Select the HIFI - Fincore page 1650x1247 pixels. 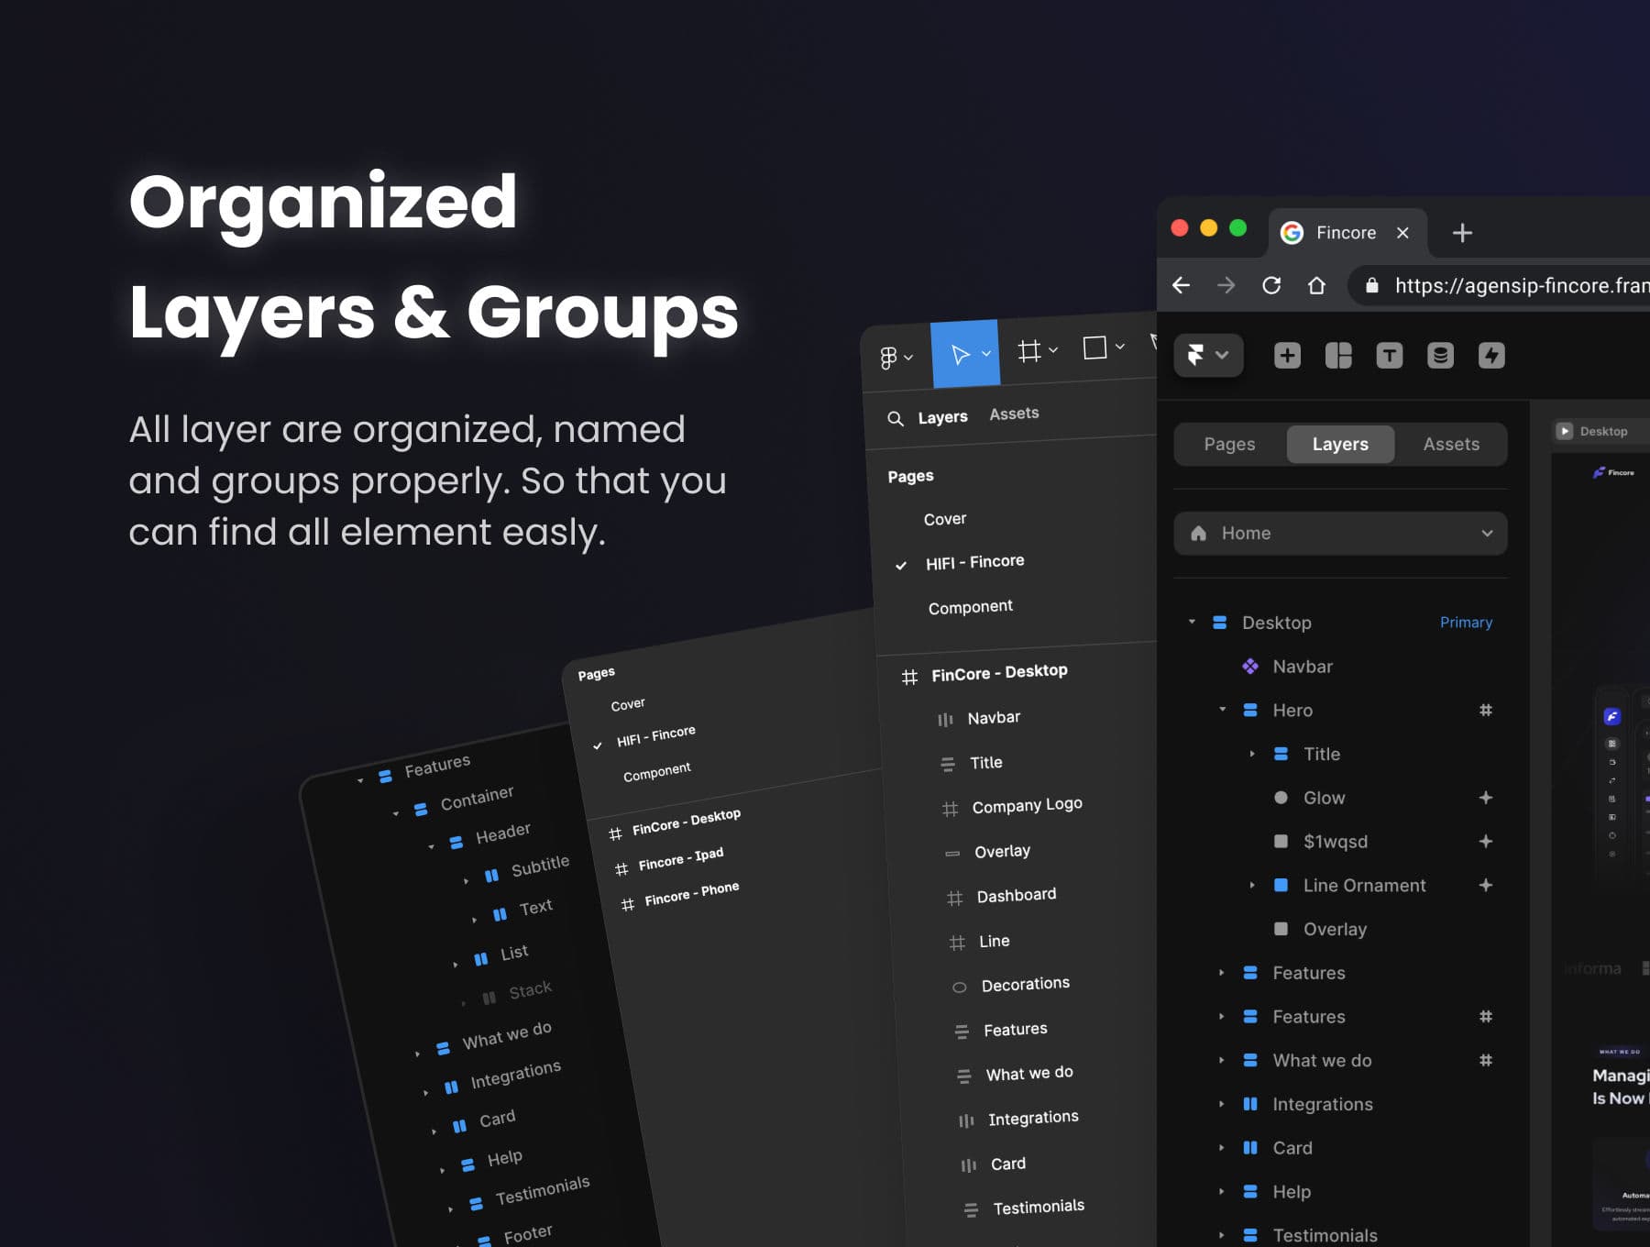pyautogui.click(x=974, y=561)
